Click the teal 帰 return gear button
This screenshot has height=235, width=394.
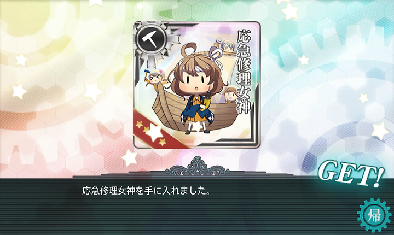click(374, 216)
